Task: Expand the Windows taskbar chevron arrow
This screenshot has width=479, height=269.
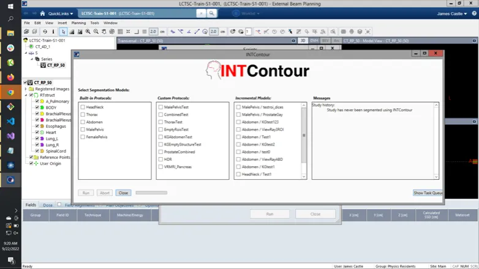Action: click(16, 210)
